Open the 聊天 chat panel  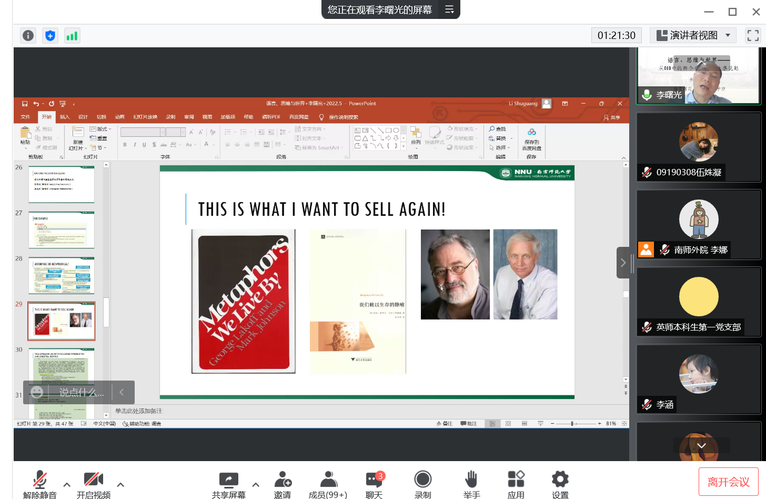coord(374,484)
